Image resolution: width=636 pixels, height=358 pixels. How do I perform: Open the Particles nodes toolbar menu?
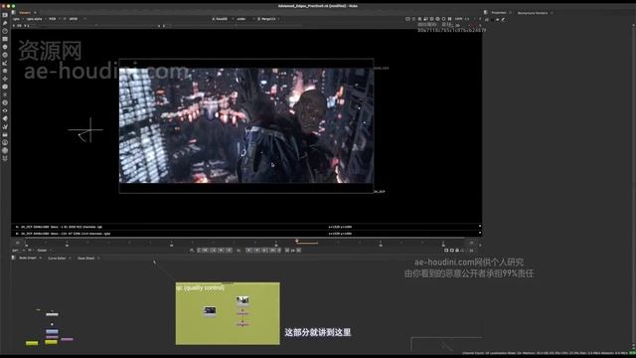pos(5,94)
